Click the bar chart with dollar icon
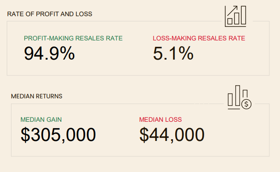The width and height of the screenshot is (280, 172). 239,97
